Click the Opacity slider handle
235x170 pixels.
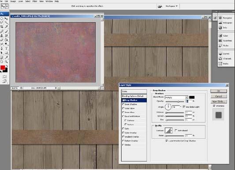click(x=178, y=102)
